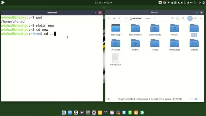Open the folder places tray icon
The image size is (206, 116).
(185, 3)
